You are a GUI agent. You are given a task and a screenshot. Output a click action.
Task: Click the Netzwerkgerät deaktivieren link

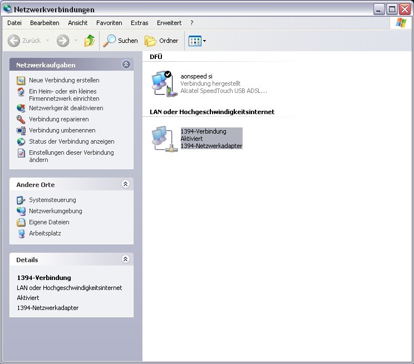point(66,108)
